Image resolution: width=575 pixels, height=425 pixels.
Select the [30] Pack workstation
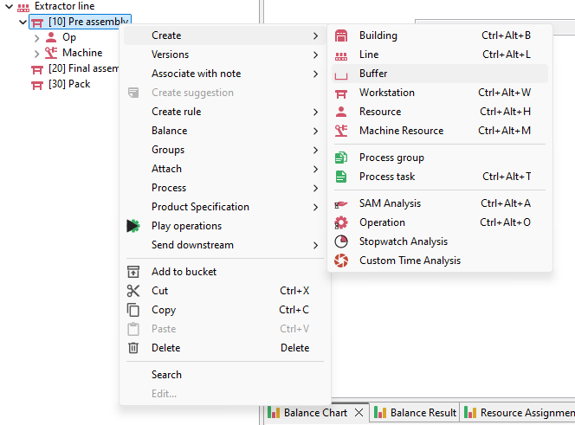pyautogui.click(x=68, y=84)
